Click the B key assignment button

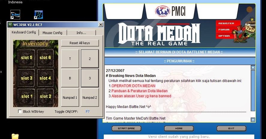coord(70,78)
